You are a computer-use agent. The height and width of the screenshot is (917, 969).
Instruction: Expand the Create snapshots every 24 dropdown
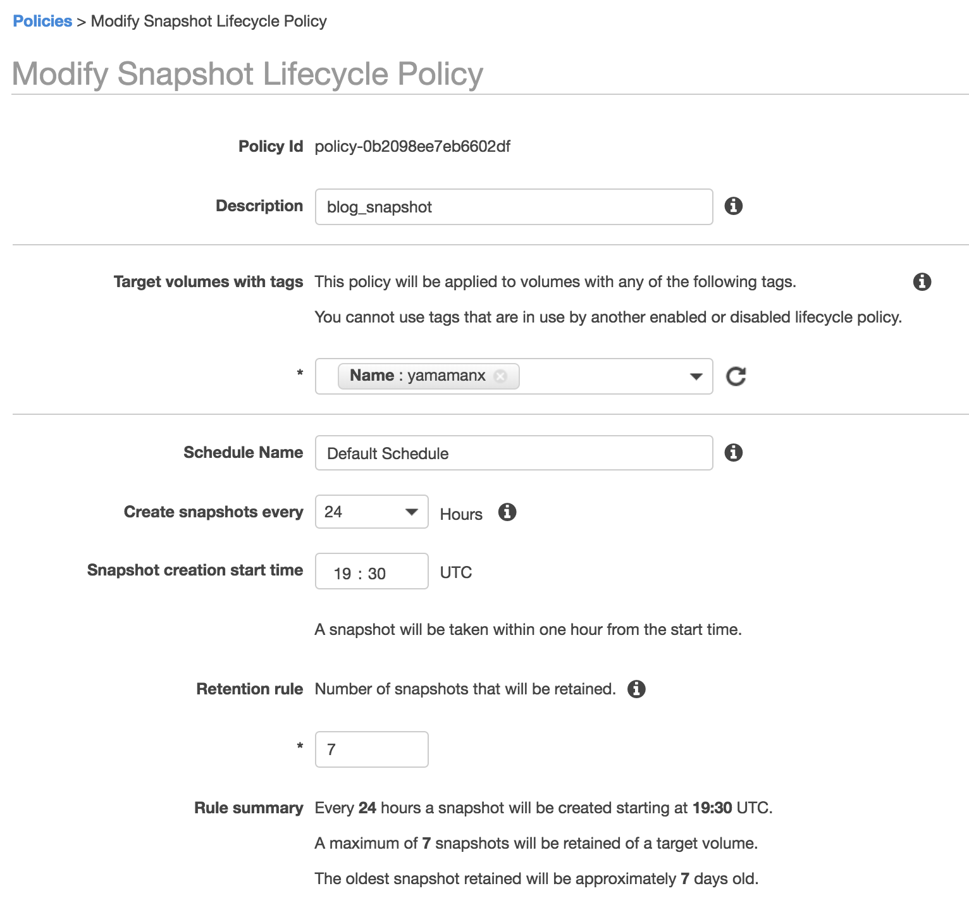[x=372, y=512]
